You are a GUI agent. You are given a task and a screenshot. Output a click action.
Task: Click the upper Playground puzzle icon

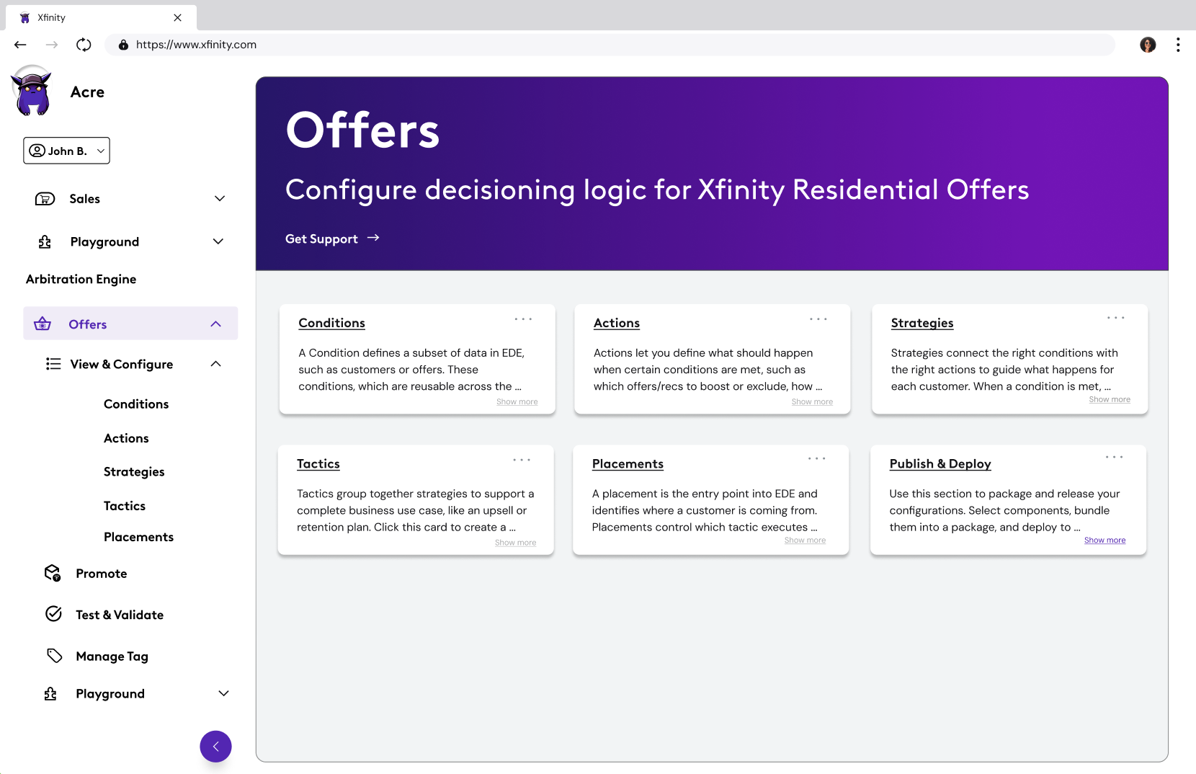[45, 242]
